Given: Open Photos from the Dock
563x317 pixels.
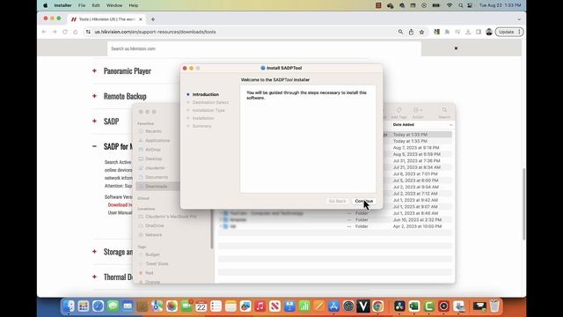Looking at the screenshot, I should pyautogui.click(x=172, y=306).
